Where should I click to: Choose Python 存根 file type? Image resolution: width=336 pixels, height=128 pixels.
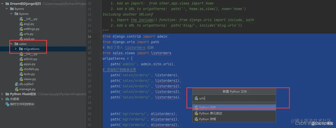pyautogui.click(x=234, y=119)
